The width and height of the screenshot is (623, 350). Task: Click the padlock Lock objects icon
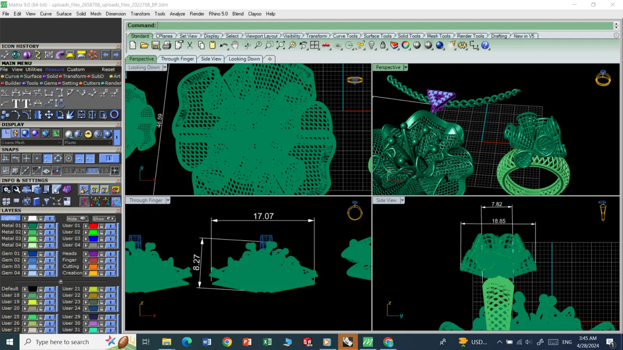(x=383, y=45)
